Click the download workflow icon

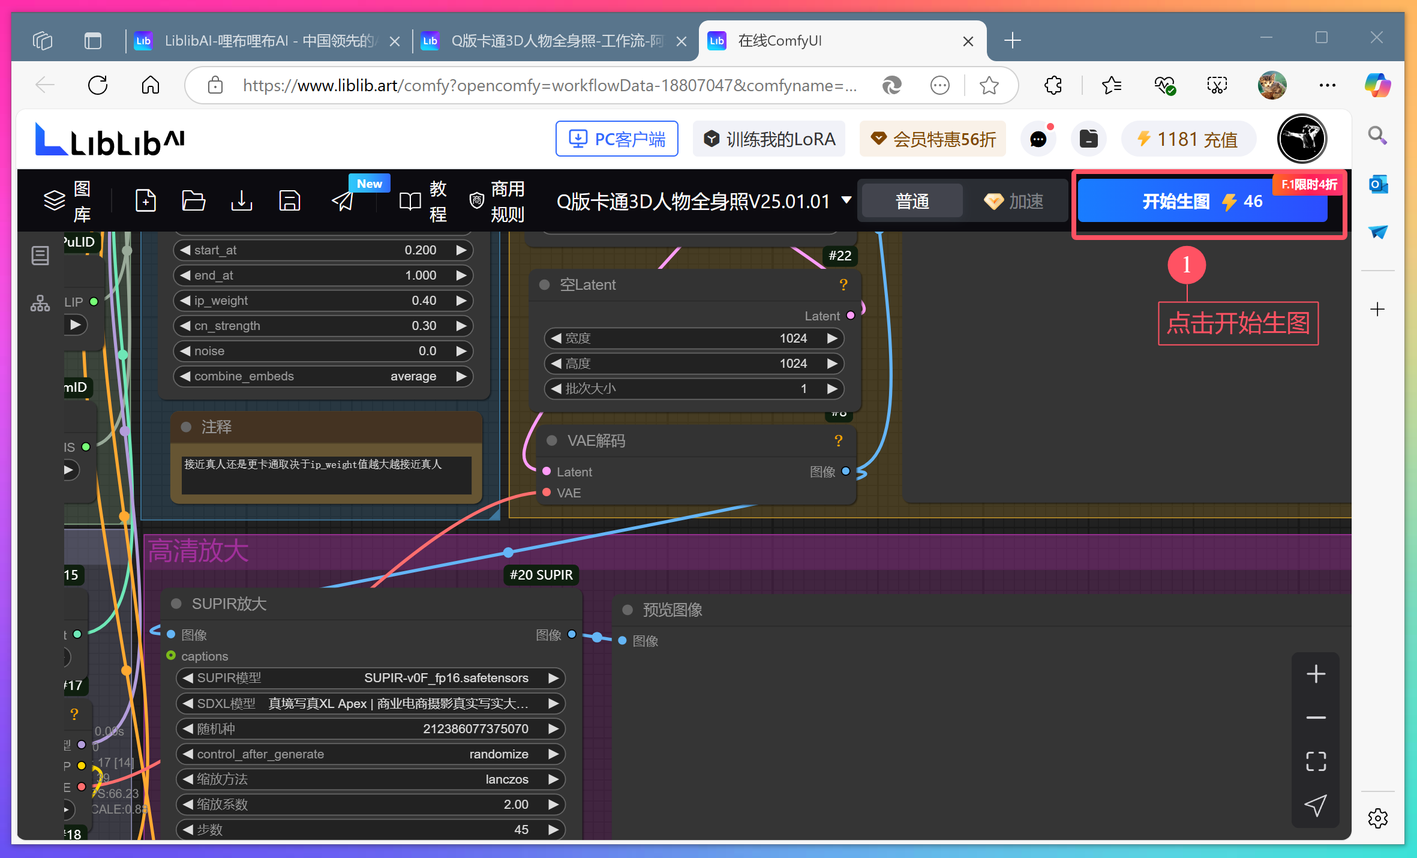pyautogui.click(x=241, y=200)
